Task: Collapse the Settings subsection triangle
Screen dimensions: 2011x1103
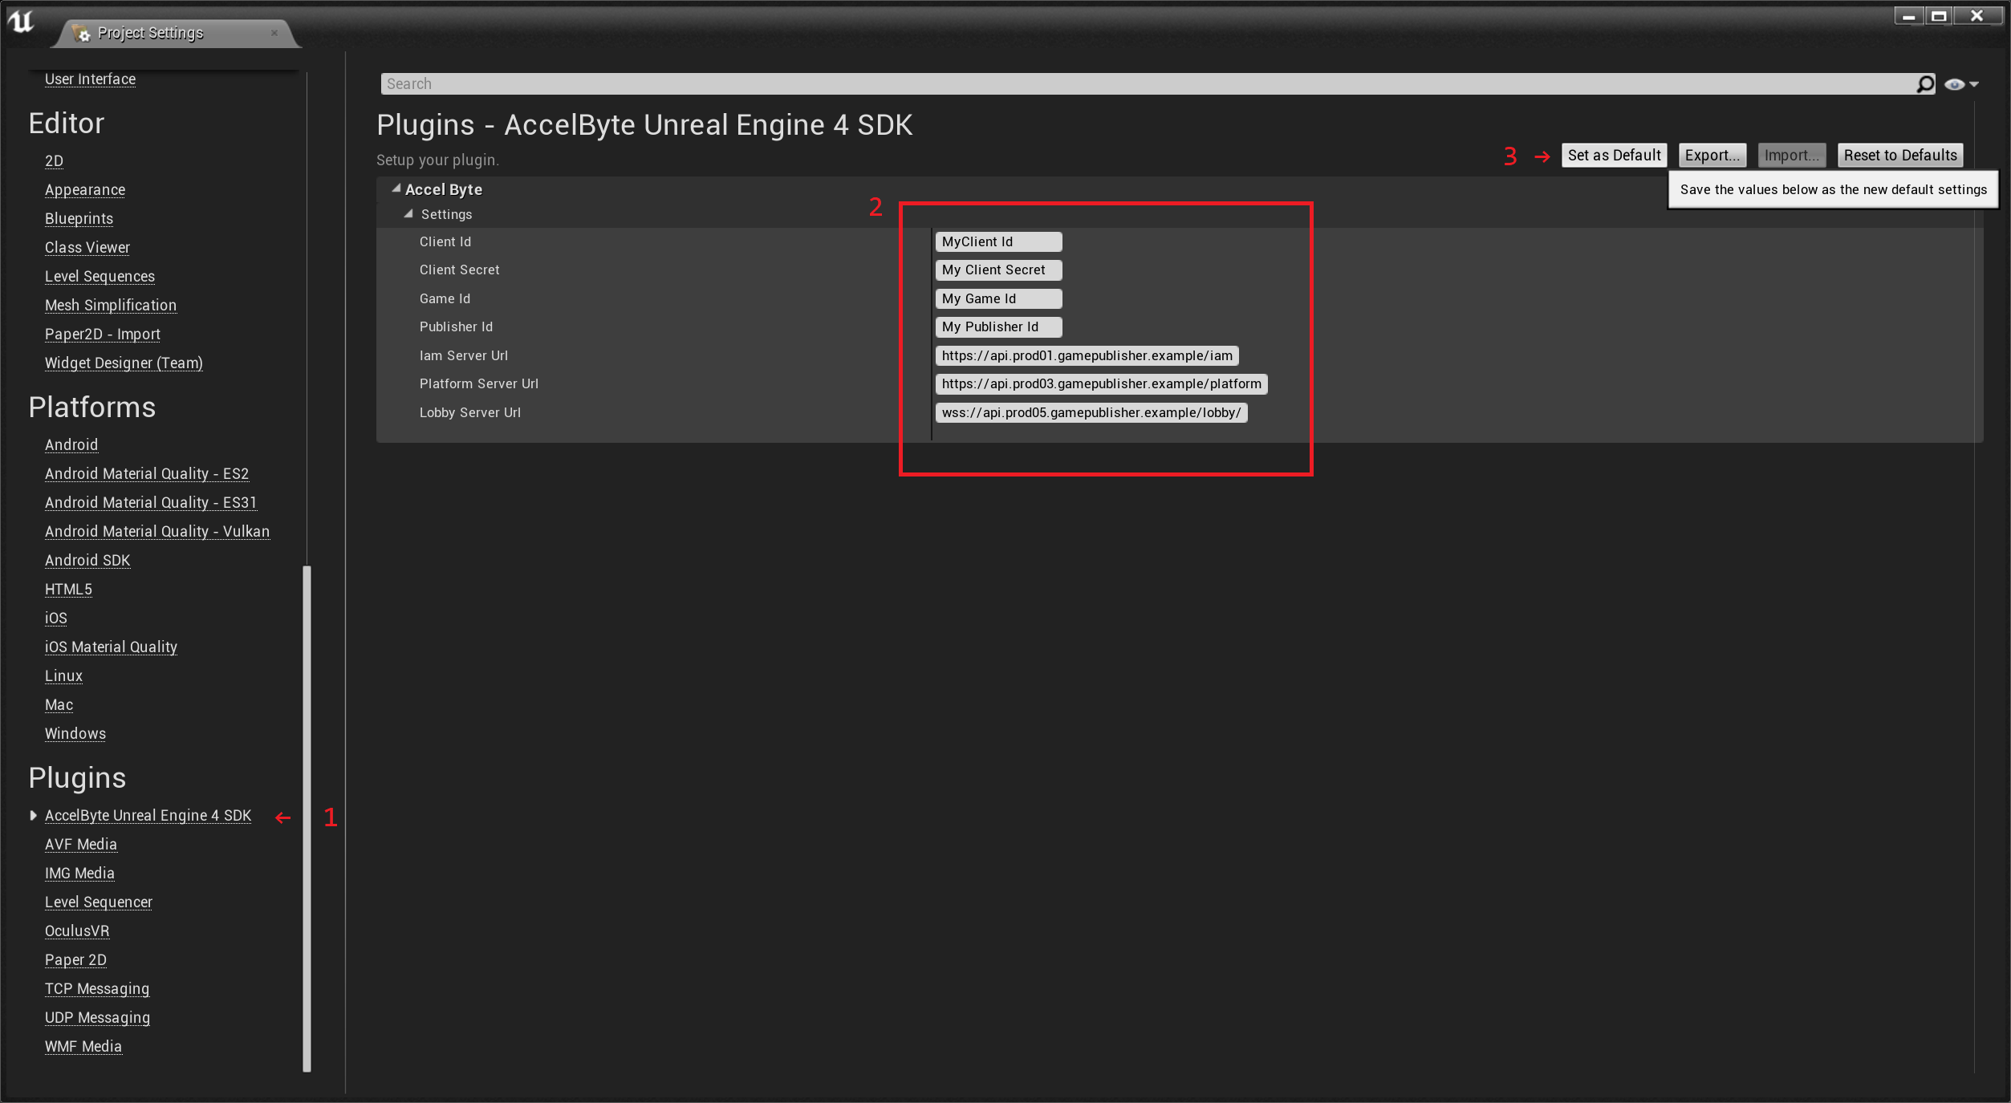Action: point(408,214)
